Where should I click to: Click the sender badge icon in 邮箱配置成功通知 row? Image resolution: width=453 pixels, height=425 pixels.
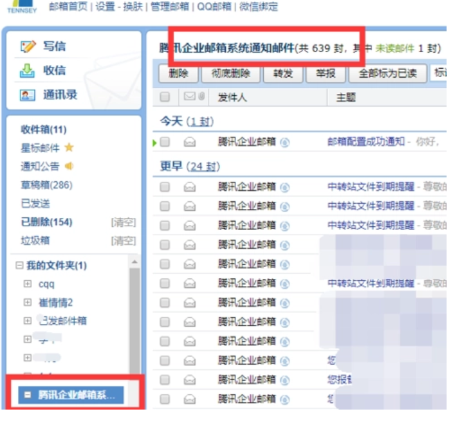(285, 142)
